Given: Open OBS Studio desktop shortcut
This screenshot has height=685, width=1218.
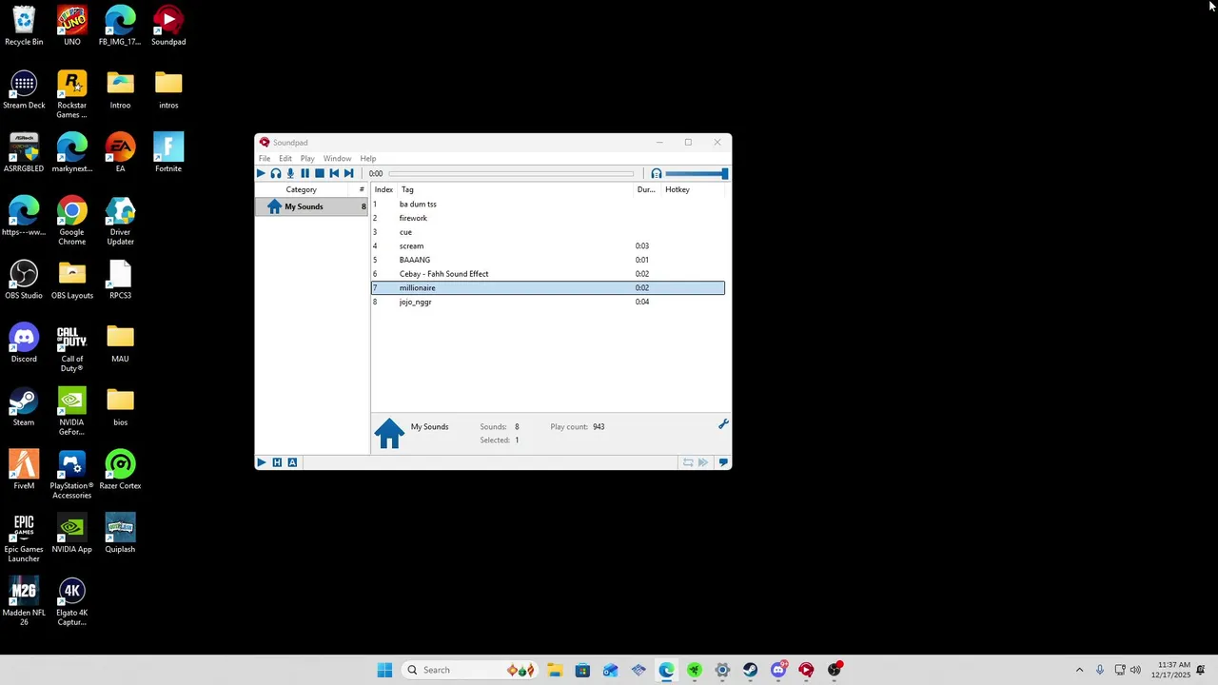Looking at the screenshot, I should pos(24,281).
